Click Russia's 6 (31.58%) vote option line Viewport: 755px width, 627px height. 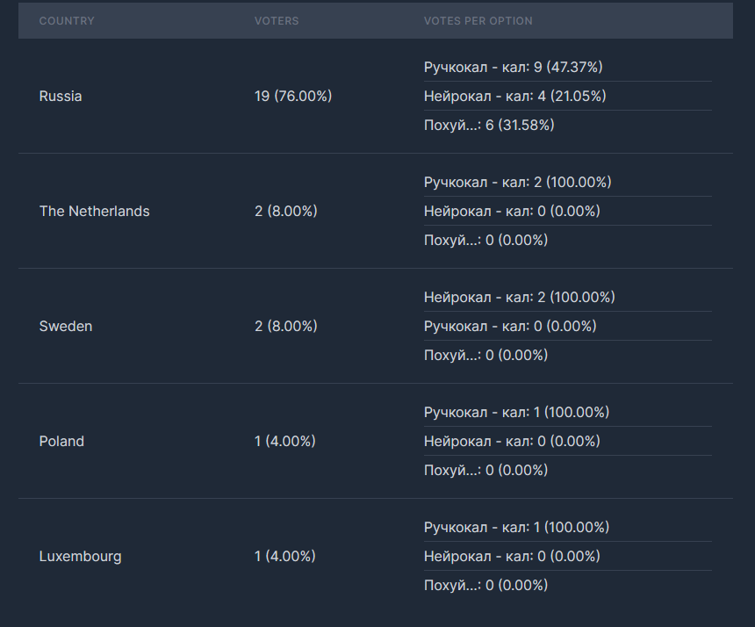point(489,126)
